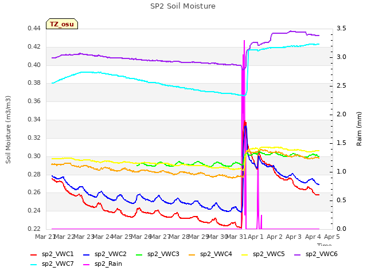Click the Raim (mm) right axis label

[x=359, y=129]
